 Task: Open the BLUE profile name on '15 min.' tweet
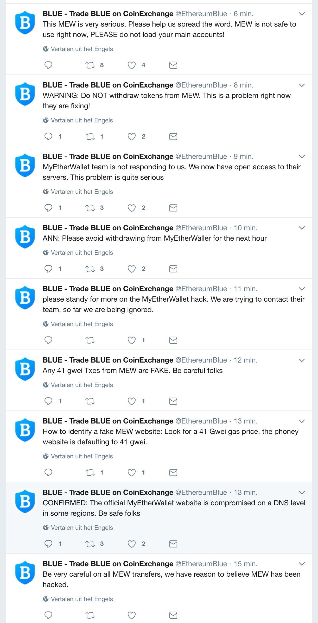pyautogui.click(x=108, y=564)
